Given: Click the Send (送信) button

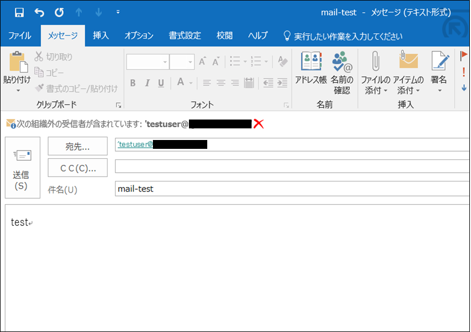Looking at the screenshot, I should coord(21,168).
